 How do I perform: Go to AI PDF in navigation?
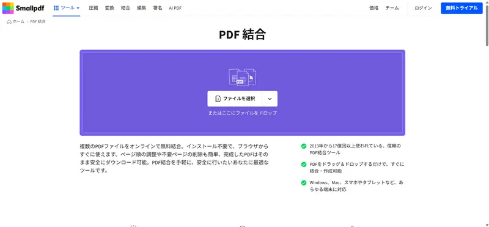click(x=175, y=8)
